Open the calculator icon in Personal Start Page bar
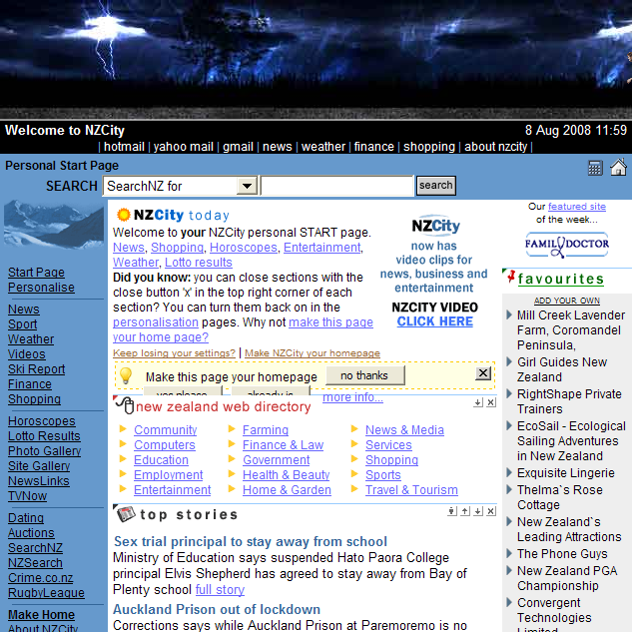Image resolution: width=632 pixels, height=632 pixels. point(595,168)
